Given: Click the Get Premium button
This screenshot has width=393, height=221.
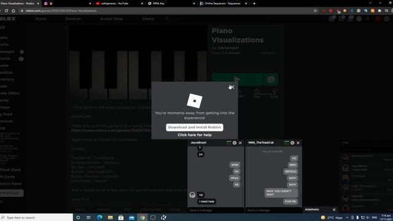Looking at the screenshot, I should (x=12, y=193).
